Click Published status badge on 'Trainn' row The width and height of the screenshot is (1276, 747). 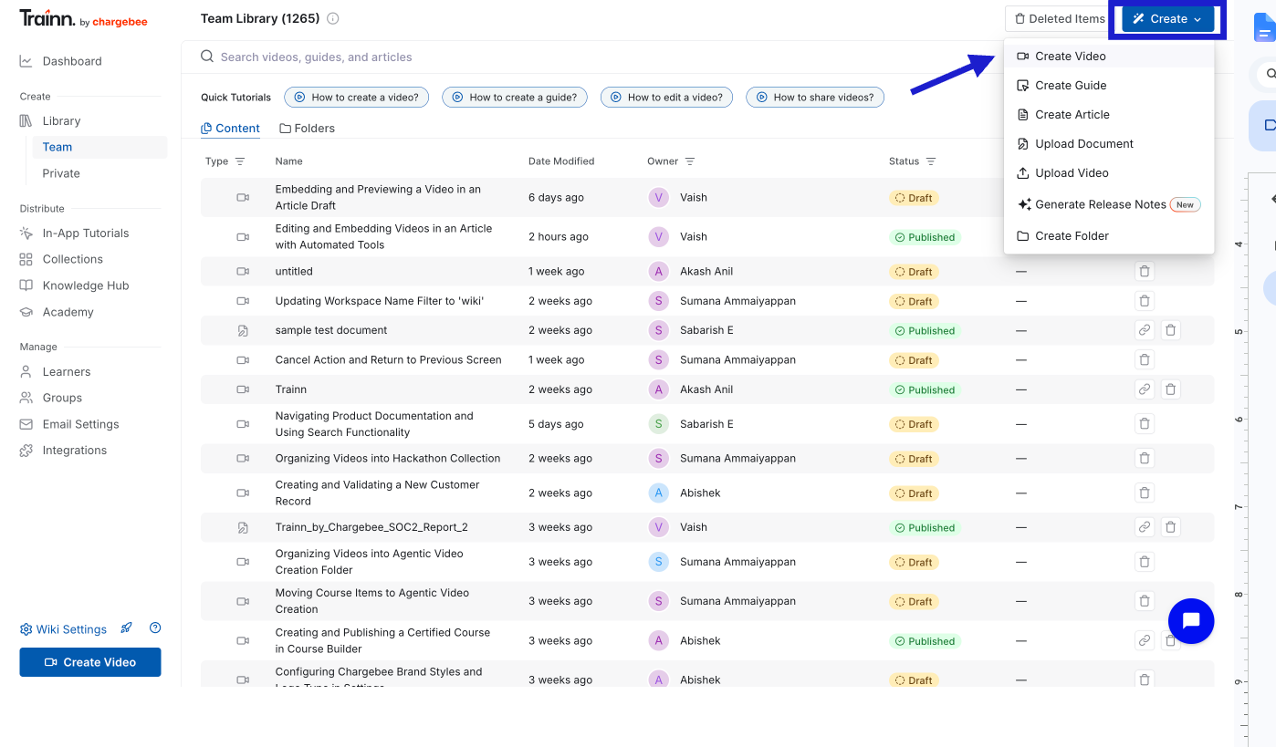click(925, 389)
